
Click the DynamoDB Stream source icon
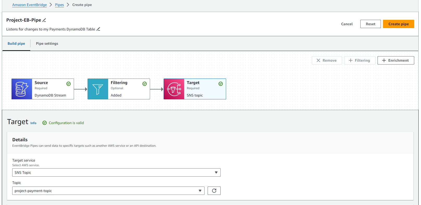point(22,89)
